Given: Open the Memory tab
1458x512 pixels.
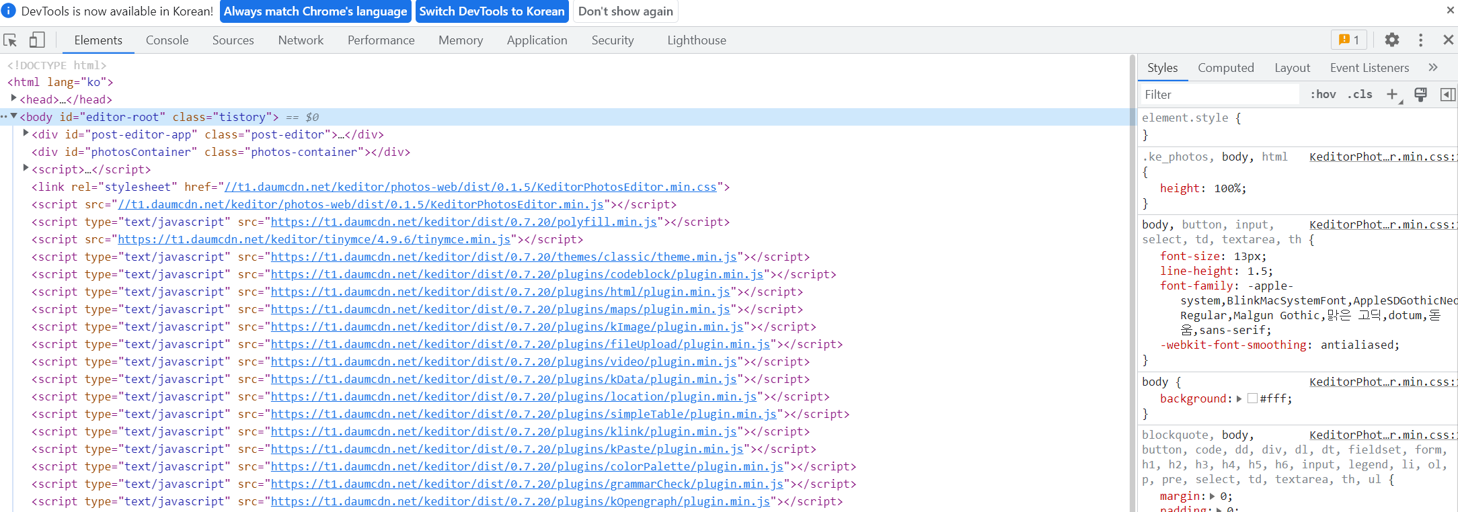Looking at the screenshot, I should (461, 40).
